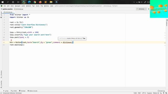Viewport: 168px width, 94px height.
Task: Open Task View on the taskbar
Action: point(18,2)
